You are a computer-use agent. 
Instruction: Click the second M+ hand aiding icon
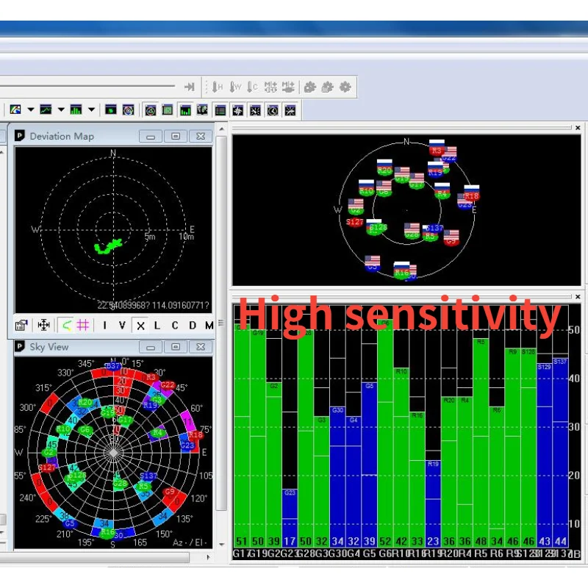288,87
